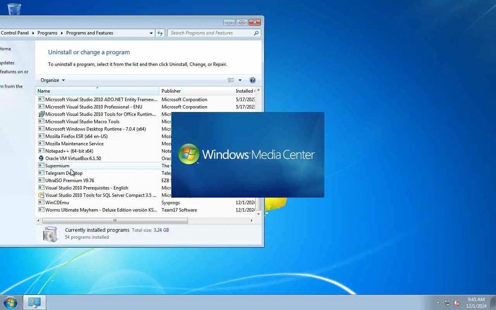Sort by the Name column header

pos(97,91)
